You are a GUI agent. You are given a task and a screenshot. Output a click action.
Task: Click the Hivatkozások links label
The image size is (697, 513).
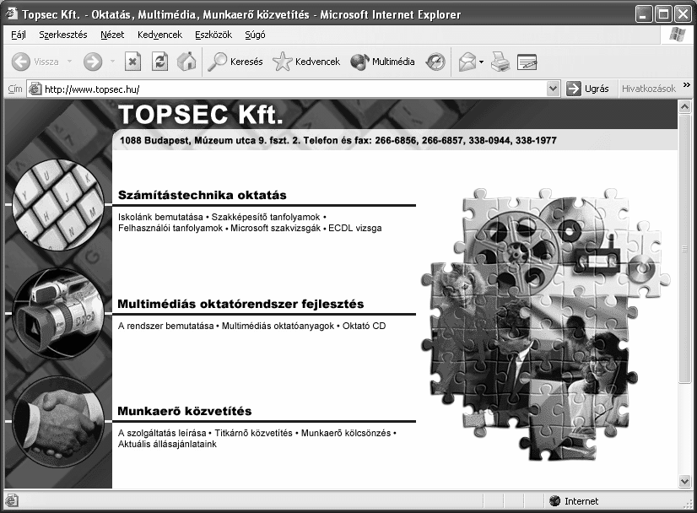click(649, 89)
